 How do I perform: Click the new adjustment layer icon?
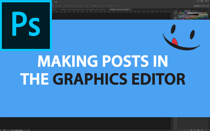click(x=195, y=130)
